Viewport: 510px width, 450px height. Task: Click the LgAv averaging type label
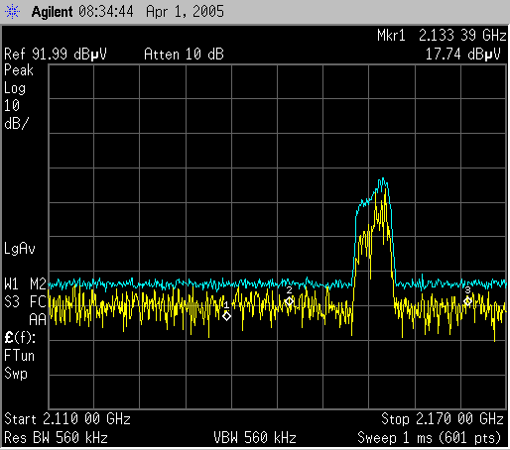click(20, 249)
